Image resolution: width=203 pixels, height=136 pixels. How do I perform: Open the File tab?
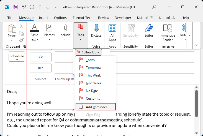click(9, 18)
